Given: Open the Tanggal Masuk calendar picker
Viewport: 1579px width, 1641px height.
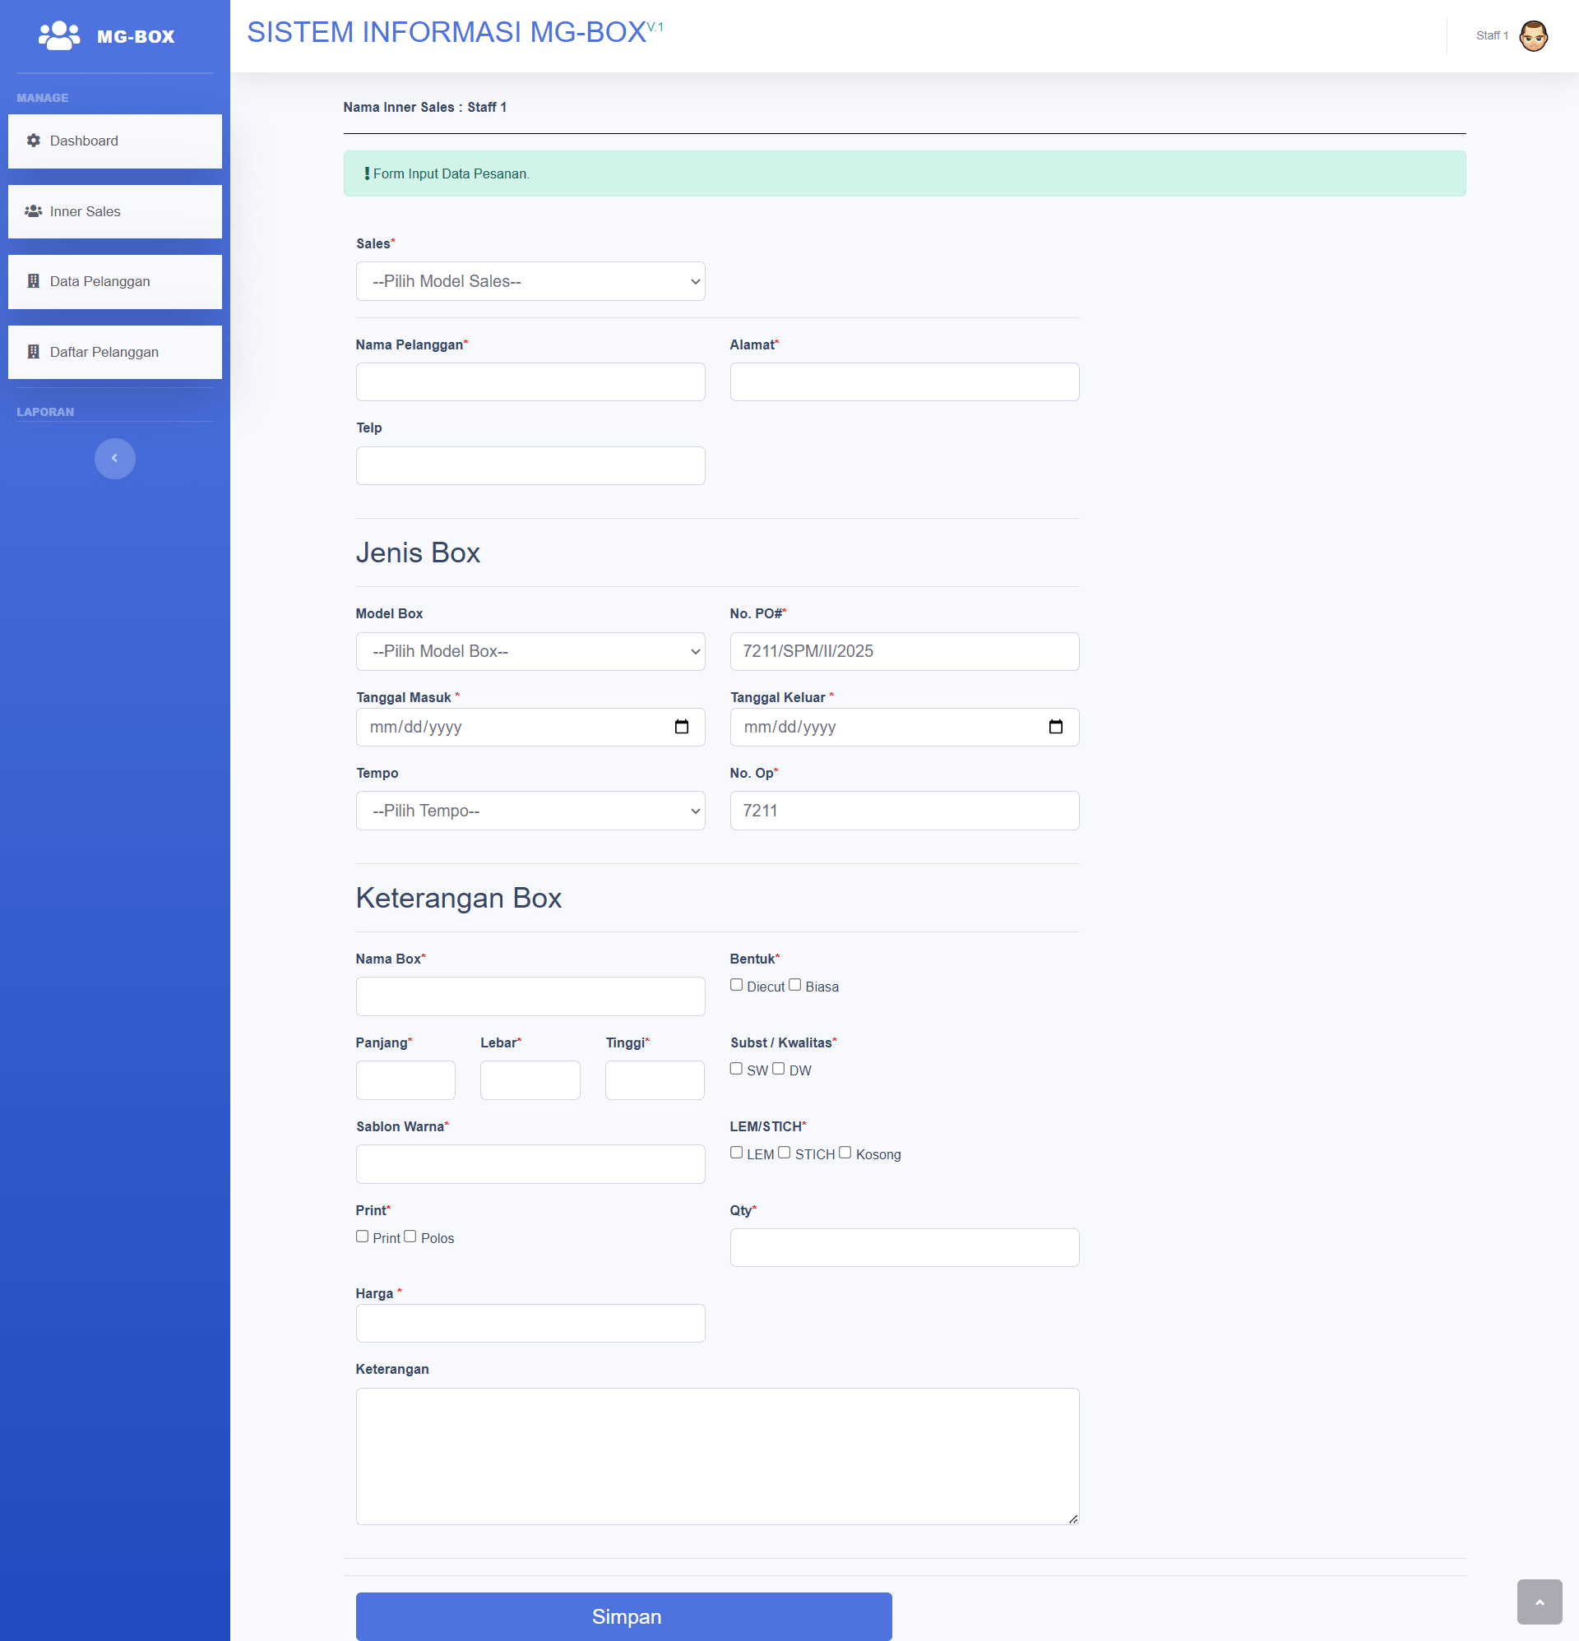Looking at the screenshot, I should point(683,727).
